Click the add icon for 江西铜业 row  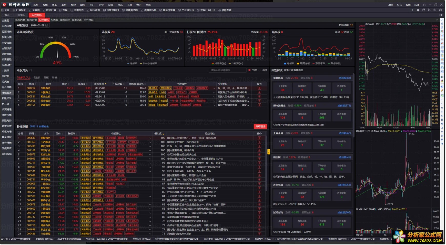click(259, 142)
